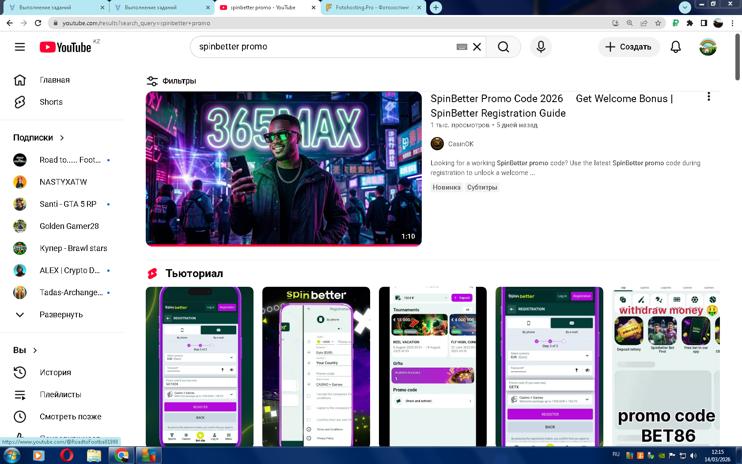The height and width of the screenshot is (464, 742).
Task: Open the CasinOK channel link
Action: pyautogui.click(x=461, y=144)
